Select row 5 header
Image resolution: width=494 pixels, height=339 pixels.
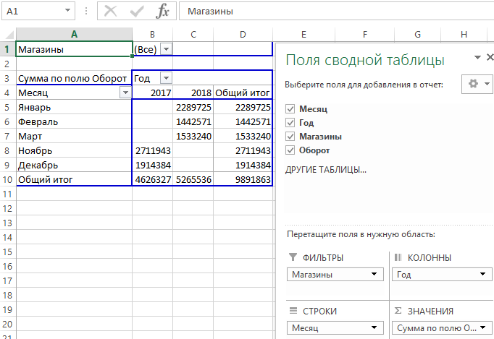7,107
